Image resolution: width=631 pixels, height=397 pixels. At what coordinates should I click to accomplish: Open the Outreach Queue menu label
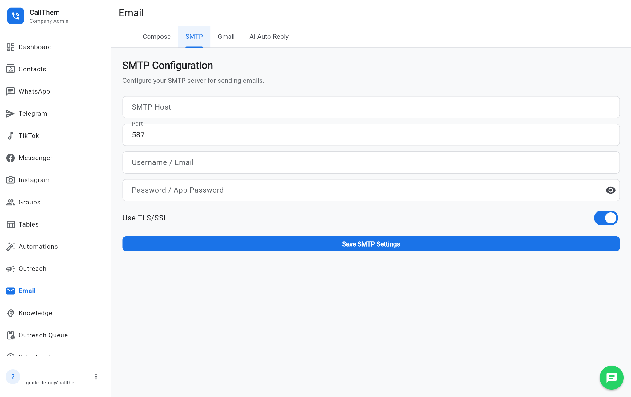43,335
